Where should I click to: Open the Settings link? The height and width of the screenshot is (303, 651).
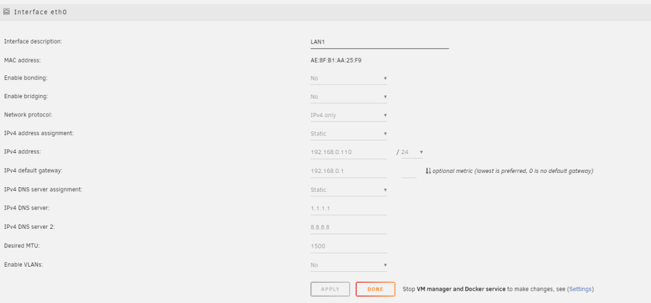click(581, 289)
